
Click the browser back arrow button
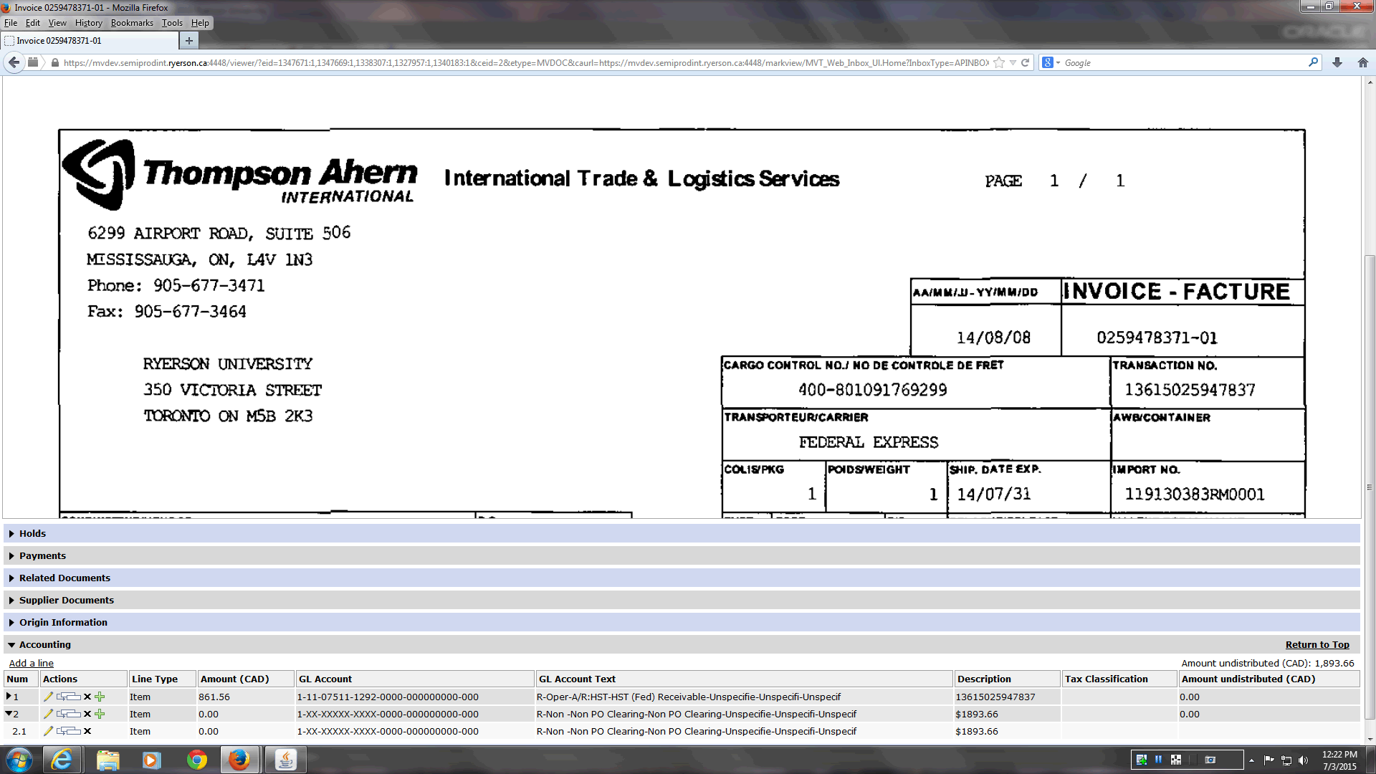pyautogui.click(x=14, y=62)
